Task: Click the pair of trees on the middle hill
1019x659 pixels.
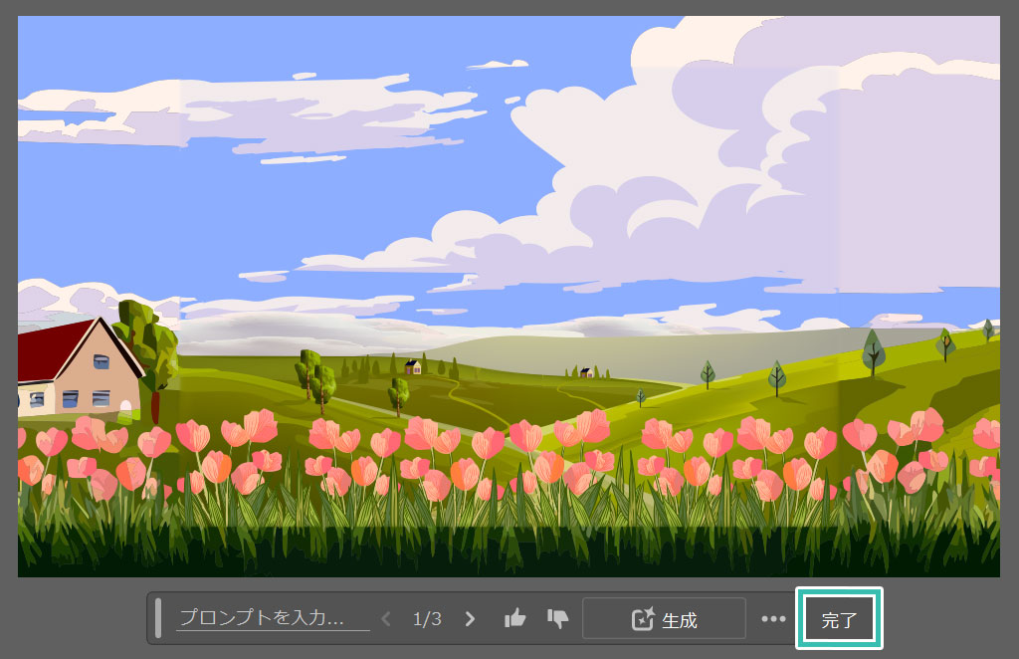Action: click(x=314, y=378)
